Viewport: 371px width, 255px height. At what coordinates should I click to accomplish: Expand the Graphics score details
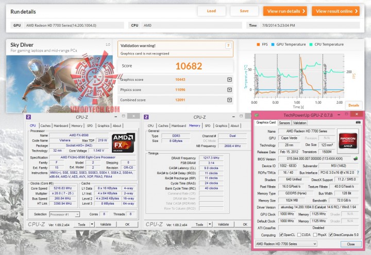pyautogui.click(x=229, y=80)
